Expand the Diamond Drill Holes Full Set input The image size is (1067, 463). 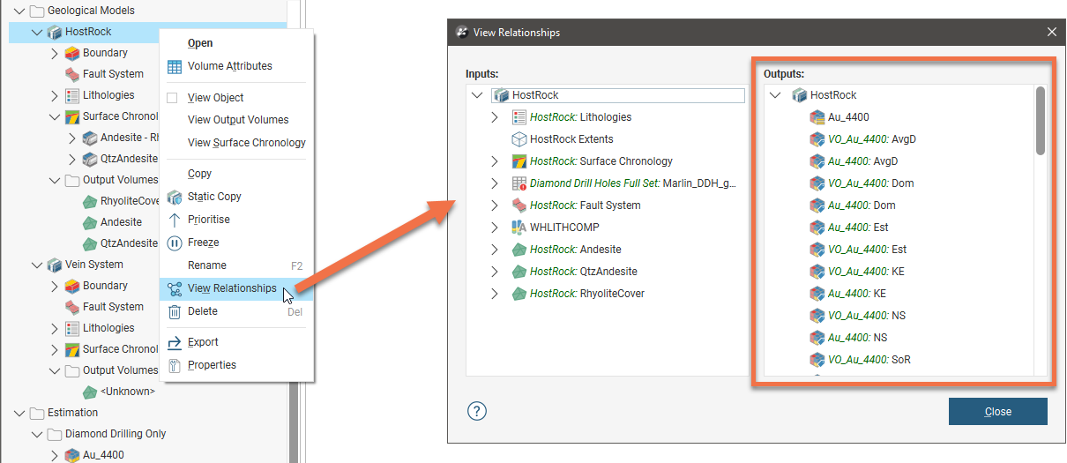(x=495, y=183)
